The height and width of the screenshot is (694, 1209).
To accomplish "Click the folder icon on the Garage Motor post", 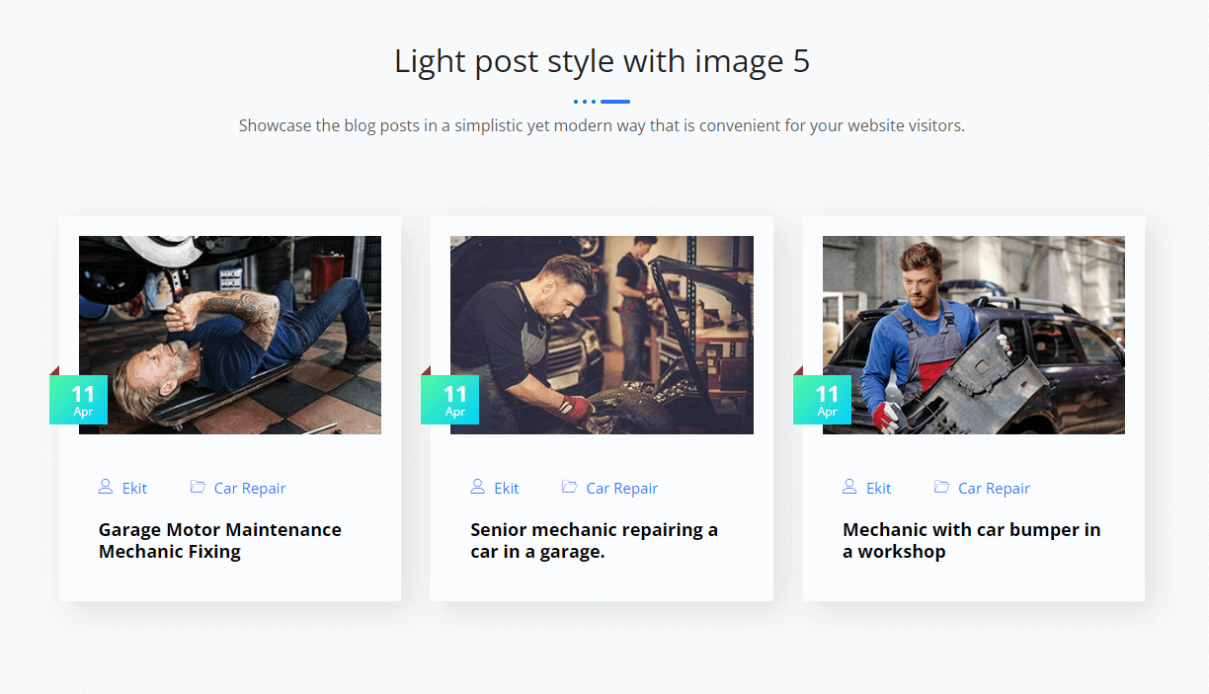I will (198, 487).
